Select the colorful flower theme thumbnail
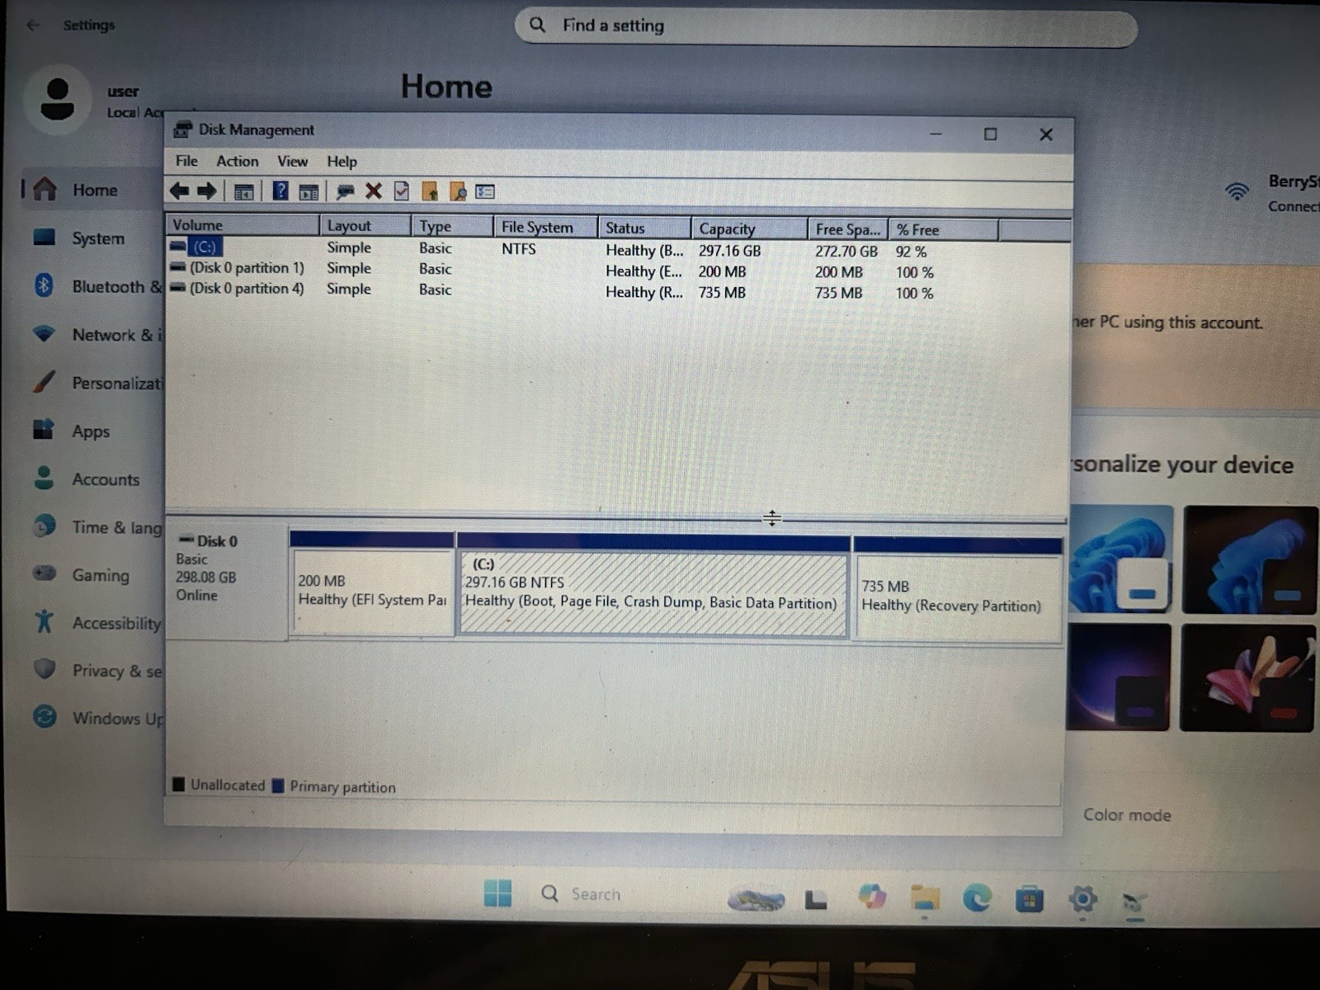 coord(1247,678)
